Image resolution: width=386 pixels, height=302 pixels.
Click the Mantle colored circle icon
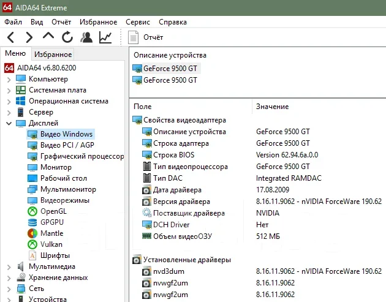point(32,233)
